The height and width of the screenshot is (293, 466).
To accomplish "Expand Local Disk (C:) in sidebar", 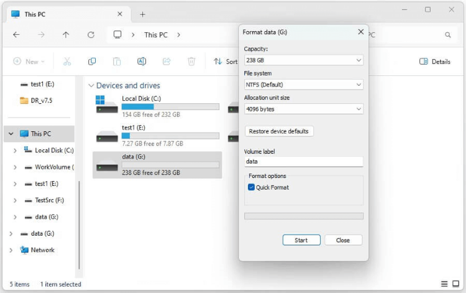I will 15,151.
